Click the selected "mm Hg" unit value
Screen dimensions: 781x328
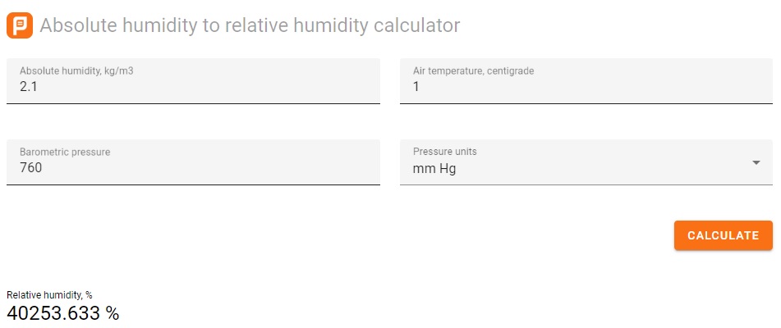pos(434,168)
